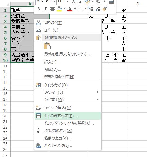Click cell containing 受取手形
Image resolution: width=147 pixels, height=157 pixels.
click(x=22, y=21)
